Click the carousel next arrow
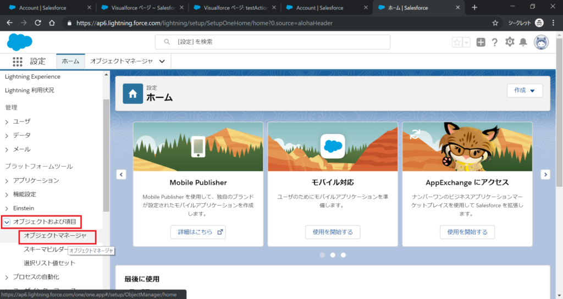Image resolution: width=563 pixels, height=299 pixels. tap(545, 174)
